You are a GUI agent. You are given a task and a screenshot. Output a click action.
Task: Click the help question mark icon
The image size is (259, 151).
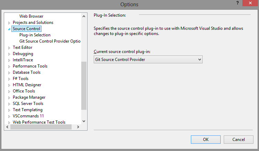click(x=237, y=3)
